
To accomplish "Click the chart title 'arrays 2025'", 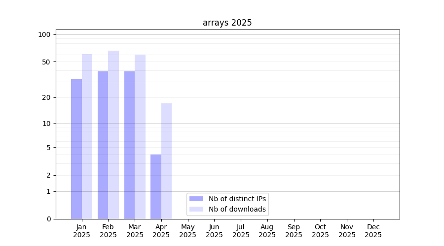I will (227, 23).
